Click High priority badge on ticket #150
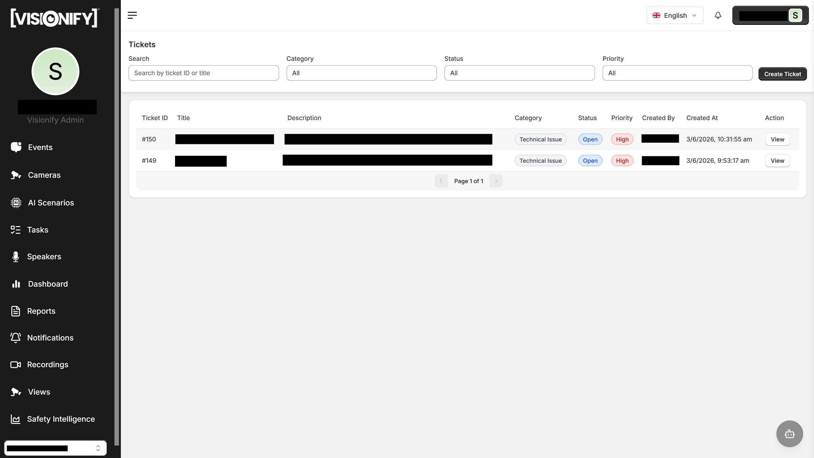Viewport: 814px width, 458px height. [x=622, y=139]
